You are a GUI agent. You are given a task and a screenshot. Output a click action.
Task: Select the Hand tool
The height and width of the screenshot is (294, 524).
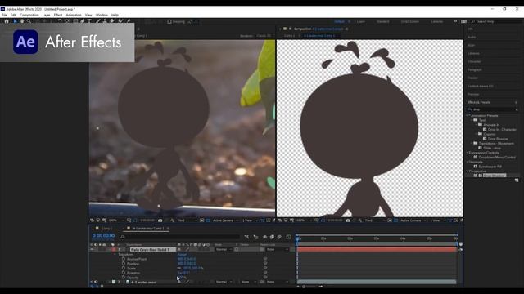(x=22, y=21)
